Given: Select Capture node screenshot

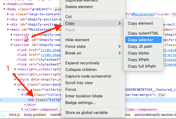Looking at the screenshot, I should pos(88,76).
